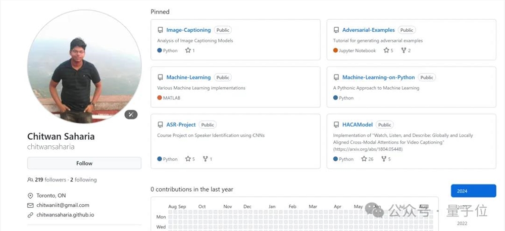Image resolution: width=505 pixels, height=231 pixels.
Task: Open the Machine-Learning repository link
Action: pyautogui.click(x=188, y=78)
